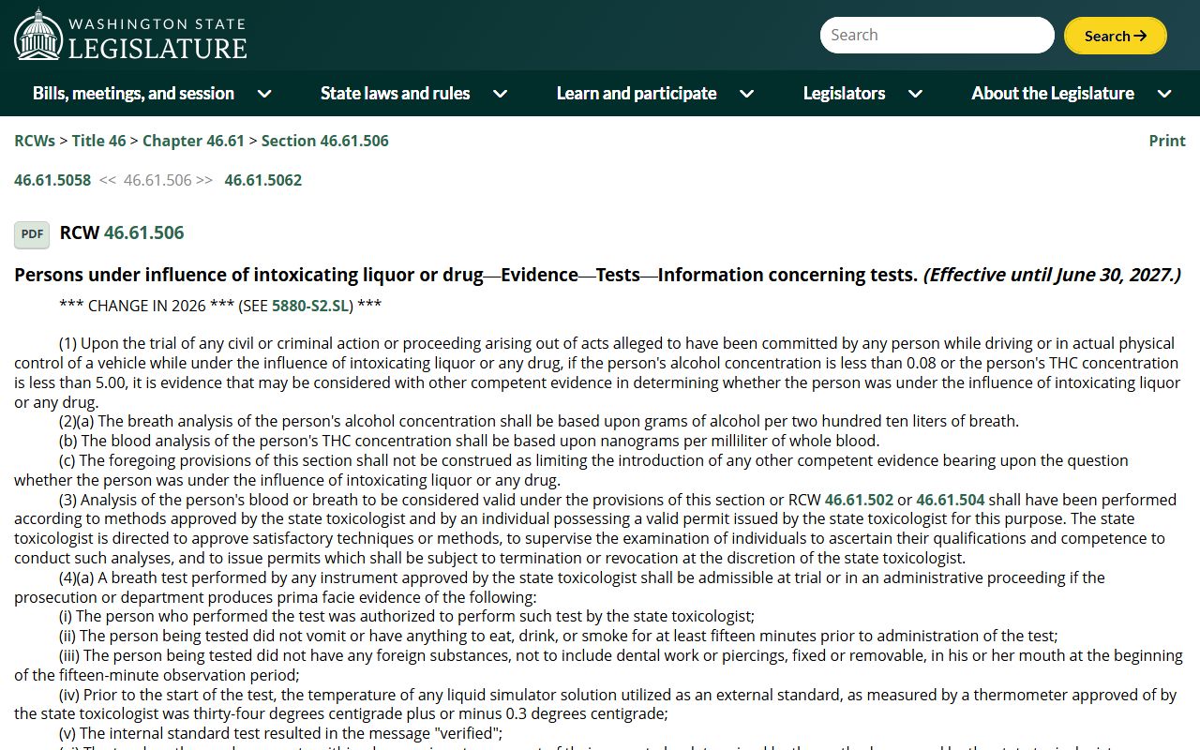
Task: Open Bills, meetings, and session menu
Action: [133, 93]
